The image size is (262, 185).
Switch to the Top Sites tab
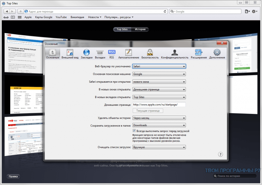coord(122,29)
